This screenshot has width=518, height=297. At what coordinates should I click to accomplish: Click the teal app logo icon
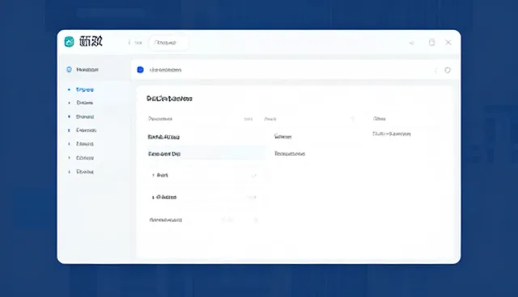pos(69,42)
